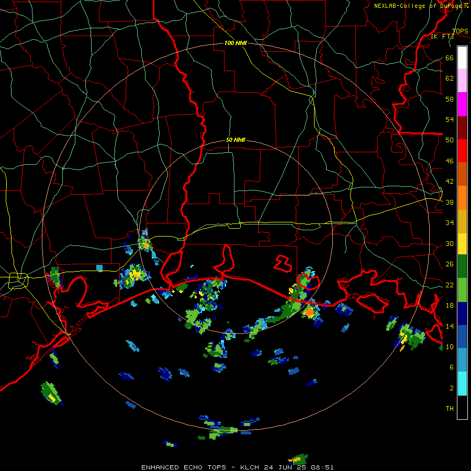Click the cyan legend swatch

pyautogui.click(x=462, y=383)
